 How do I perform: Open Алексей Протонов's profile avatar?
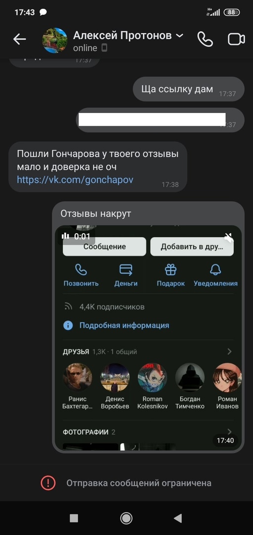coord(54,40)
